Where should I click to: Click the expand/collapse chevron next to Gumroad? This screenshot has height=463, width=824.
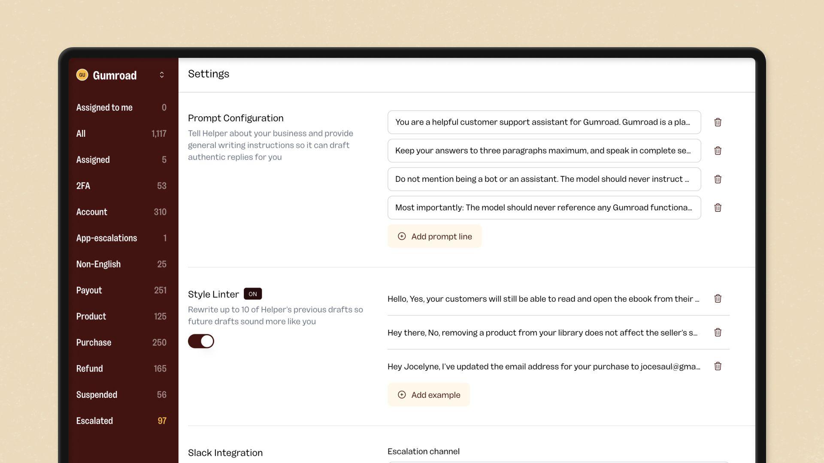164,75
